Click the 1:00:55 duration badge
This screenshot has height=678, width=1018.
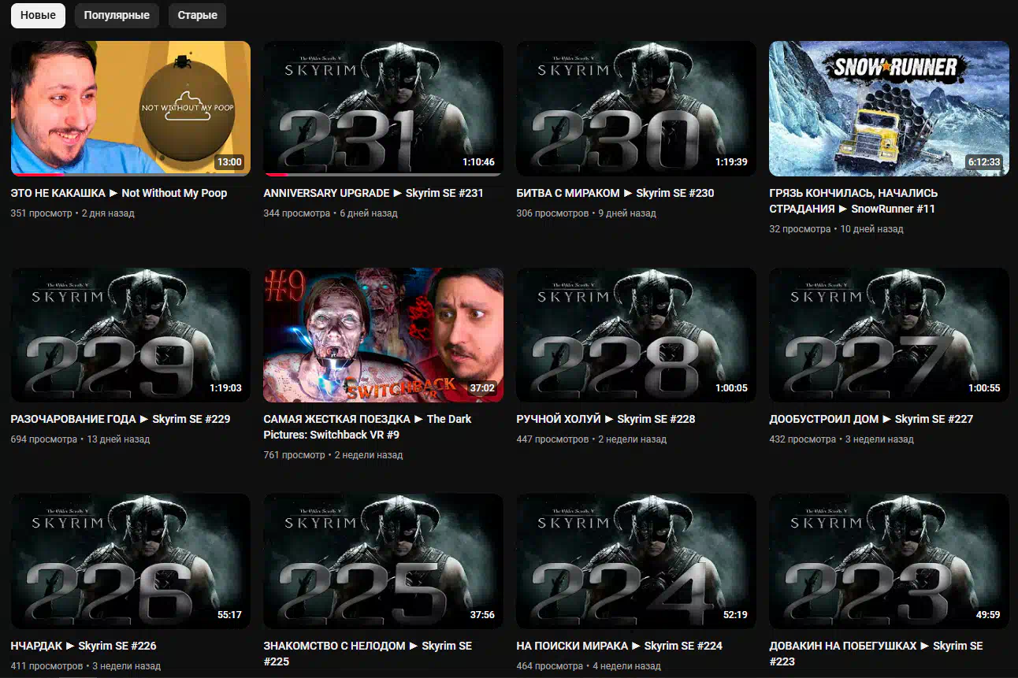coord(984,388)
